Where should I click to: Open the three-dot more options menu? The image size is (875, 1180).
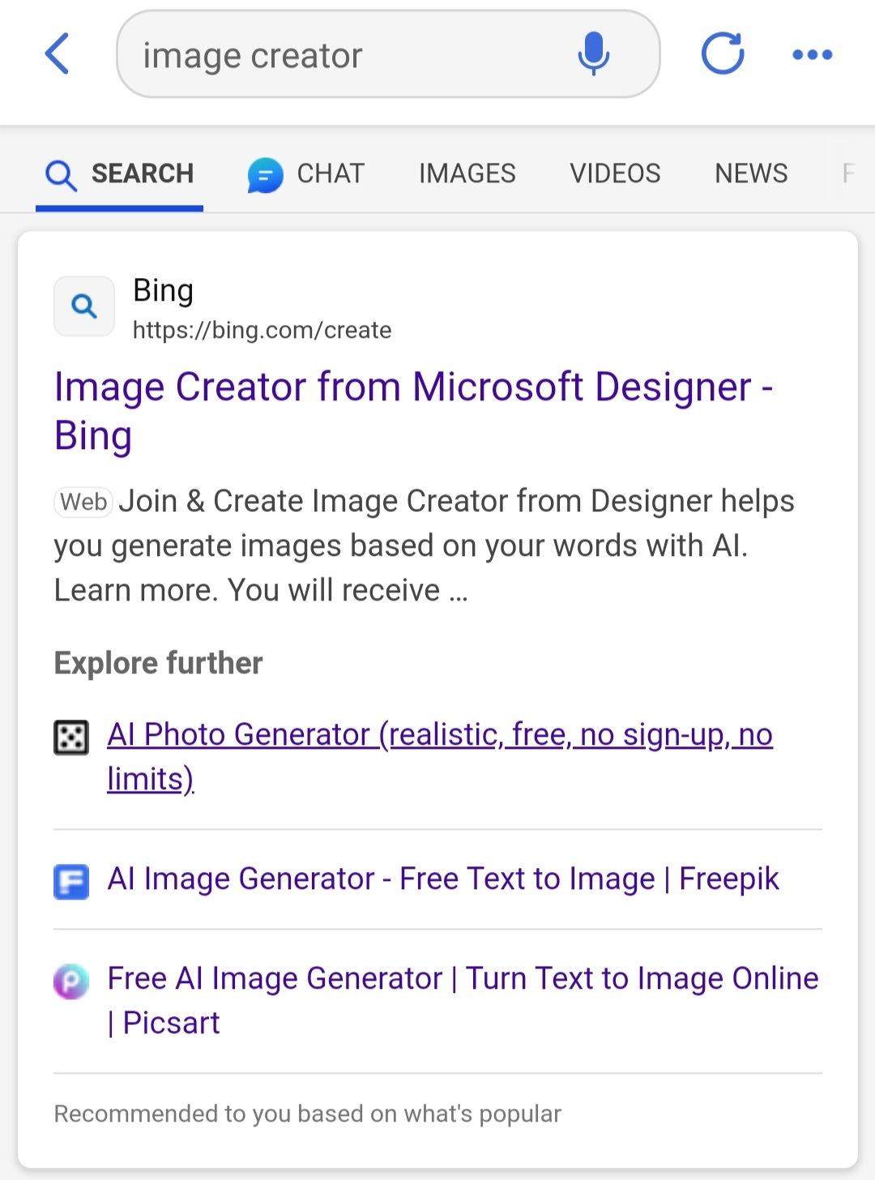click(812, 54)
